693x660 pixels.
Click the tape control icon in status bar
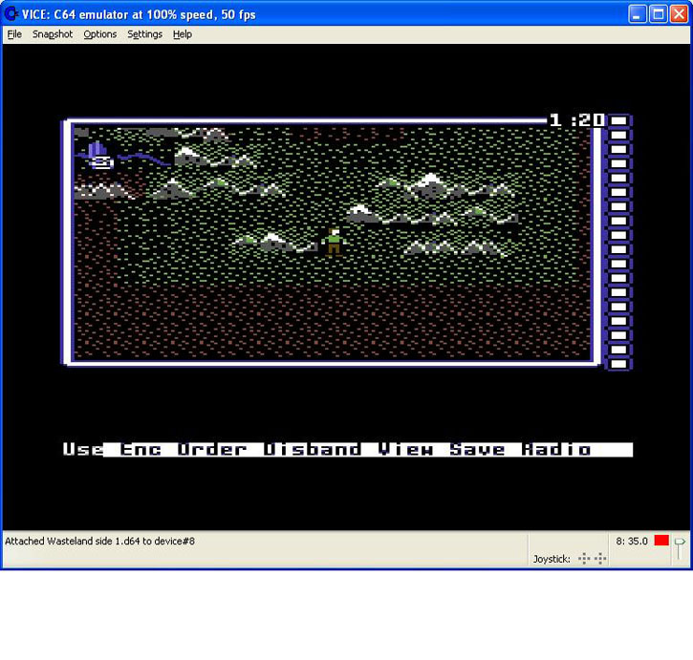coord(680,548)
